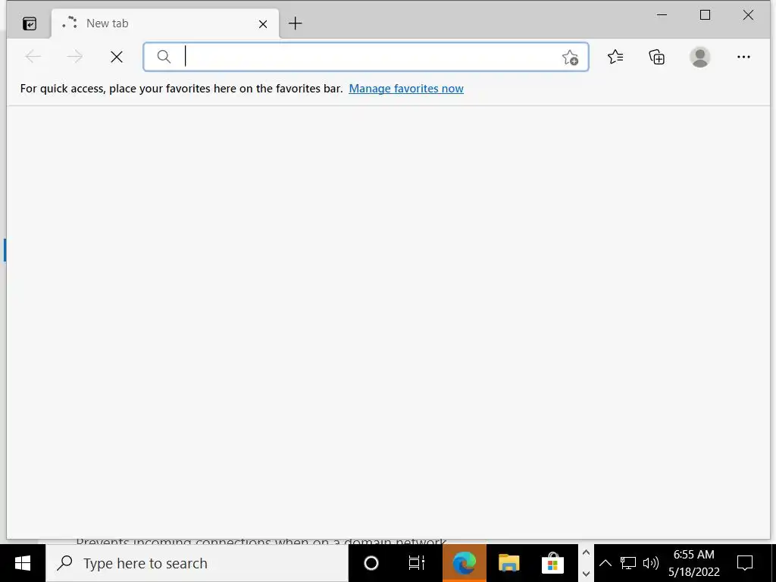
Task: Open Microsoft Store from the taskbar
Action: pos(552,563)
